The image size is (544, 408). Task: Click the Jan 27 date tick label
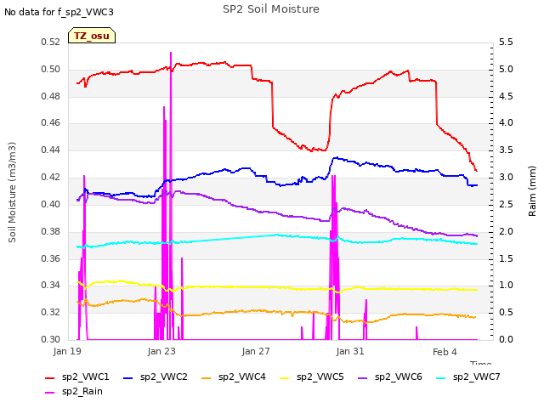[x=256, y=351]
